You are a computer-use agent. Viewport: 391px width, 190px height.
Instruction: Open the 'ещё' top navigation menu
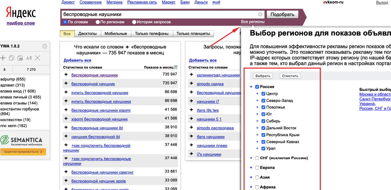(216, 2)
